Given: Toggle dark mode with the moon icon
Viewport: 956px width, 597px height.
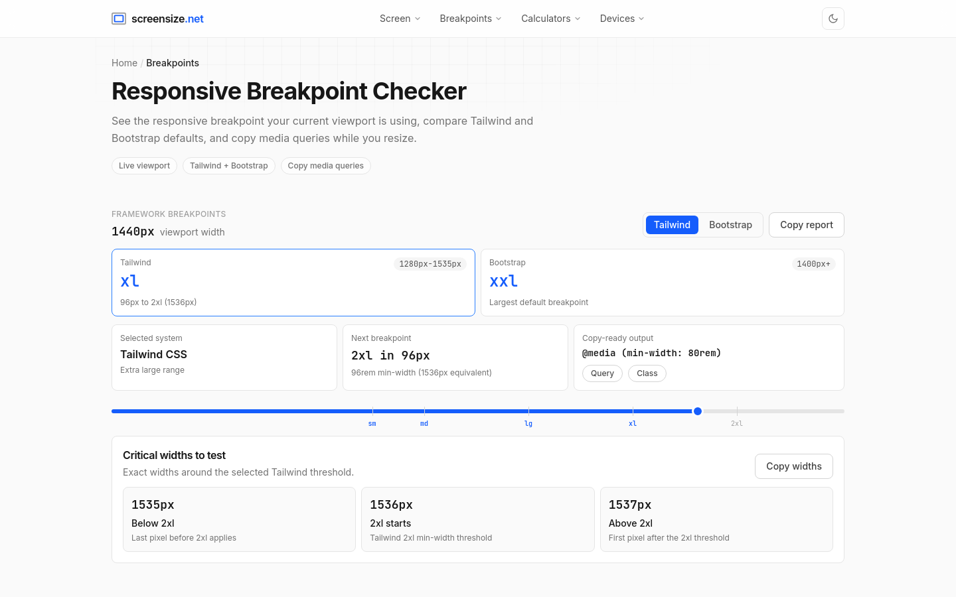Looking at the screenshot, I should tap(833, 19).
